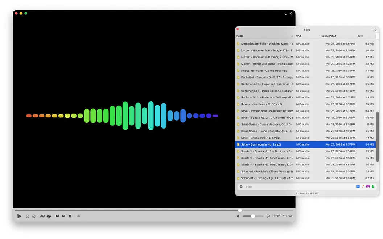Skip back 10 seconds
The width and height of the screenshot is (383, 239).
(x=27, y=216)
